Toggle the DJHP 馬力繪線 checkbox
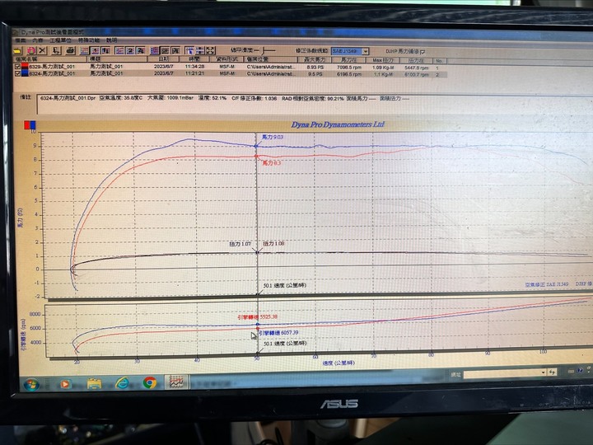Screen dimensions: 593x445 423,51
